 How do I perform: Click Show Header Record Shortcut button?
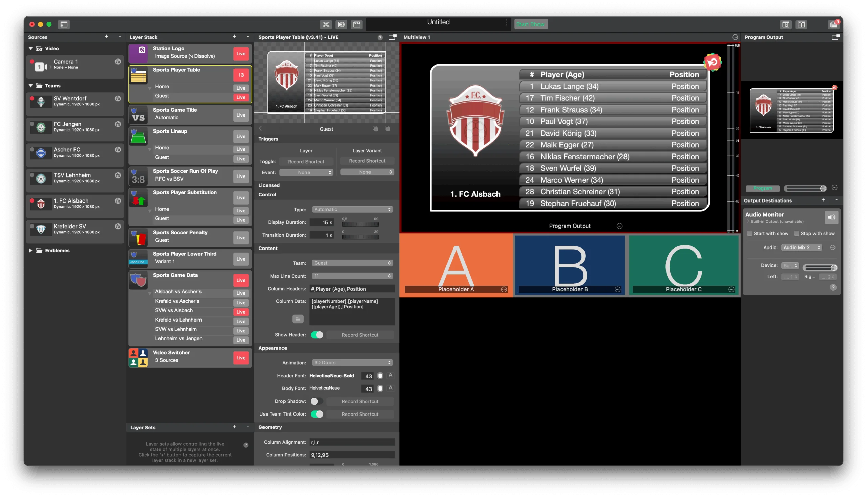[360, 335]
